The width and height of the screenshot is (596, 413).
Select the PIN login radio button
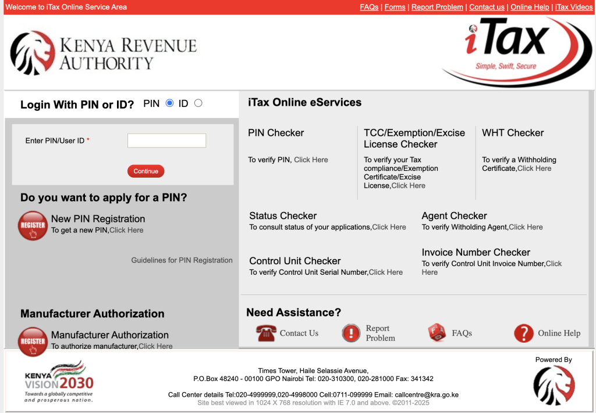tap(169, 103)
